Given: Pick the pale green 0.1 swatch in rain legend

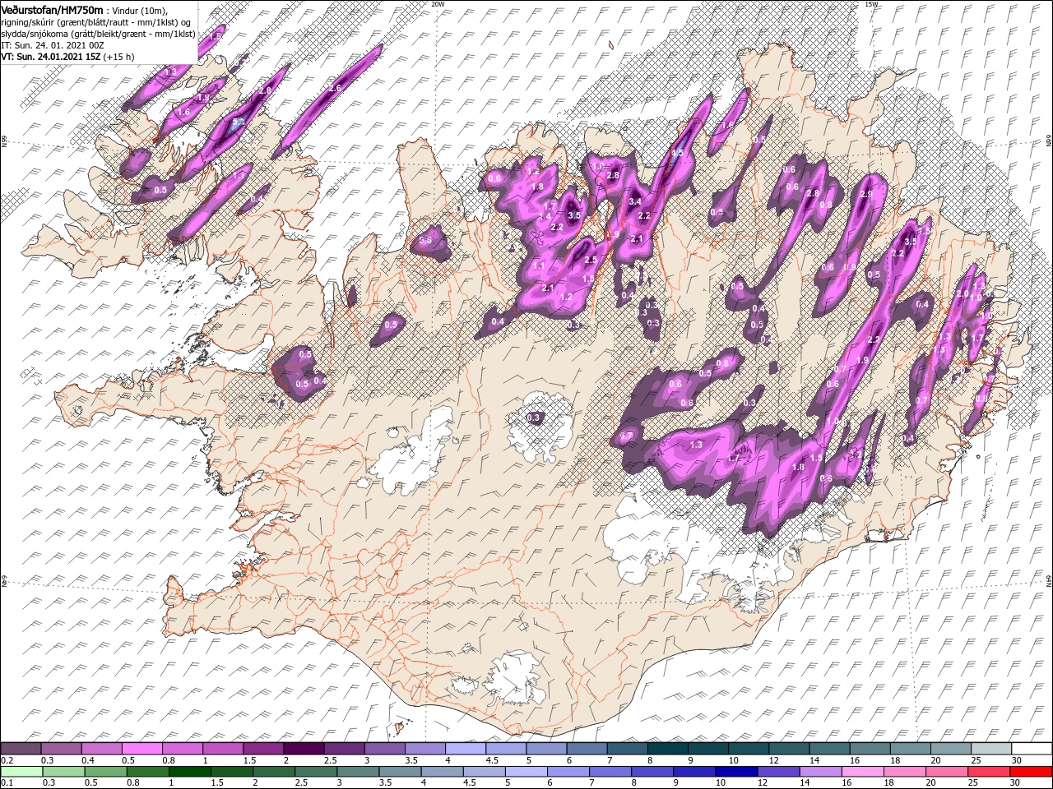Looking at the screenshot, I should tap(21, 772).
